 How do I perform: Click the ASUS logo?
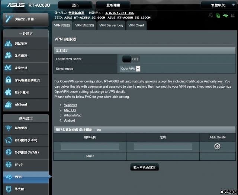[x=16, y=5]
